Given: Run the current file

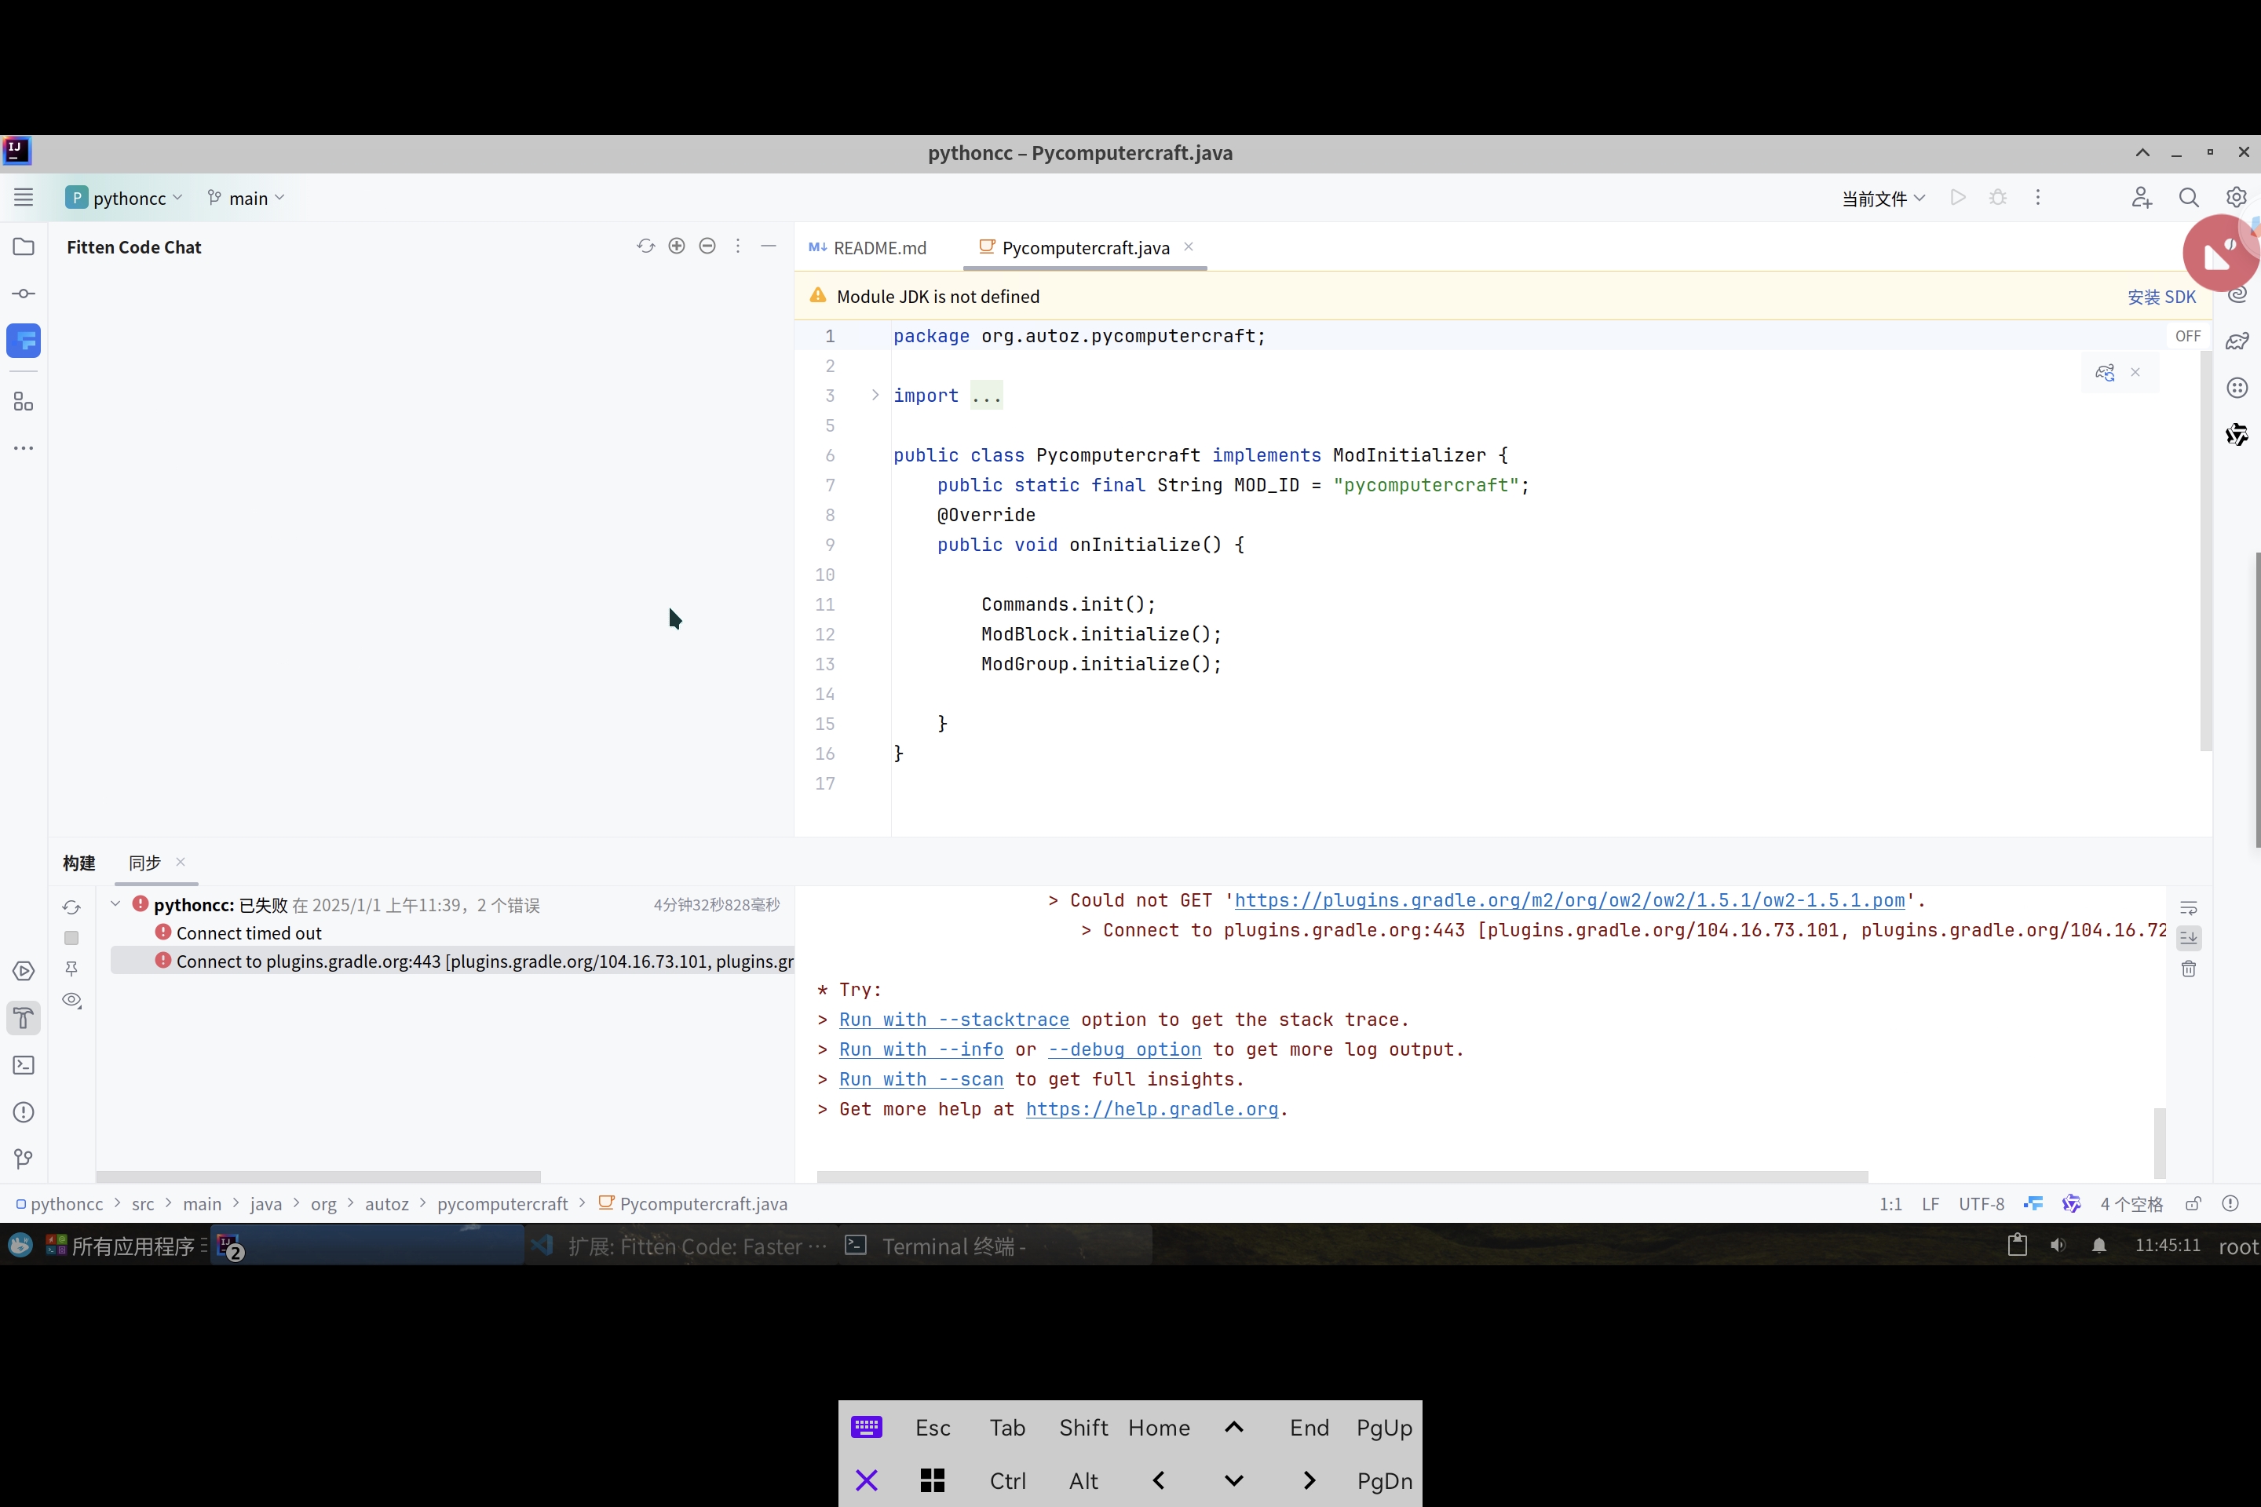Looking at the screenshot, I should (x=1958, y=198).
